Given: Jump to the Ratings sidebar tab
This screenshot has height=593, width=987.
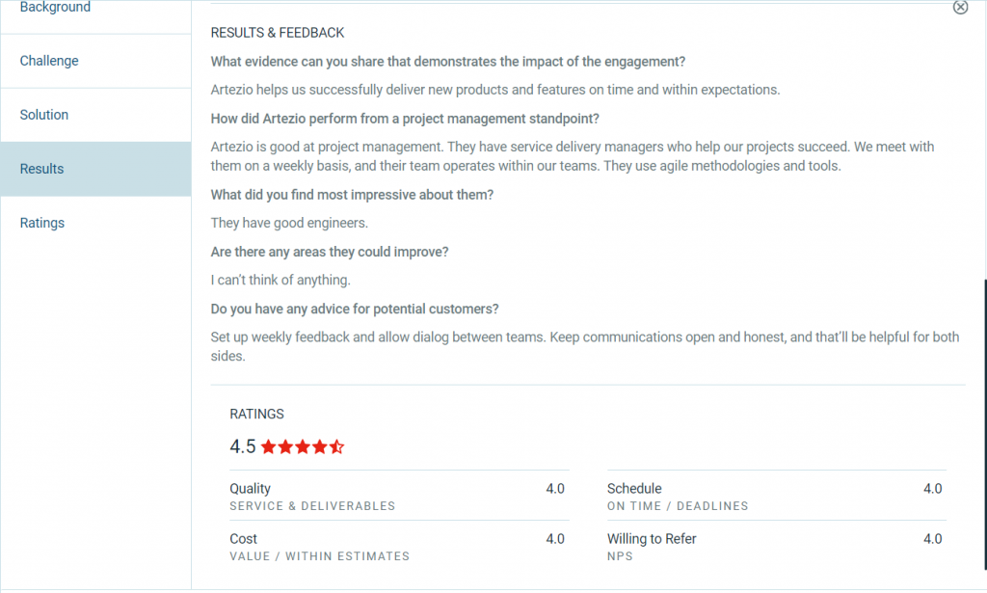Looking at the screenshot, I should pyautogui.click(x=42, y=223).
